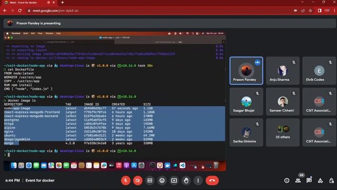Go back in the browser
The image size is (337, 190).
tap(5, 11)
